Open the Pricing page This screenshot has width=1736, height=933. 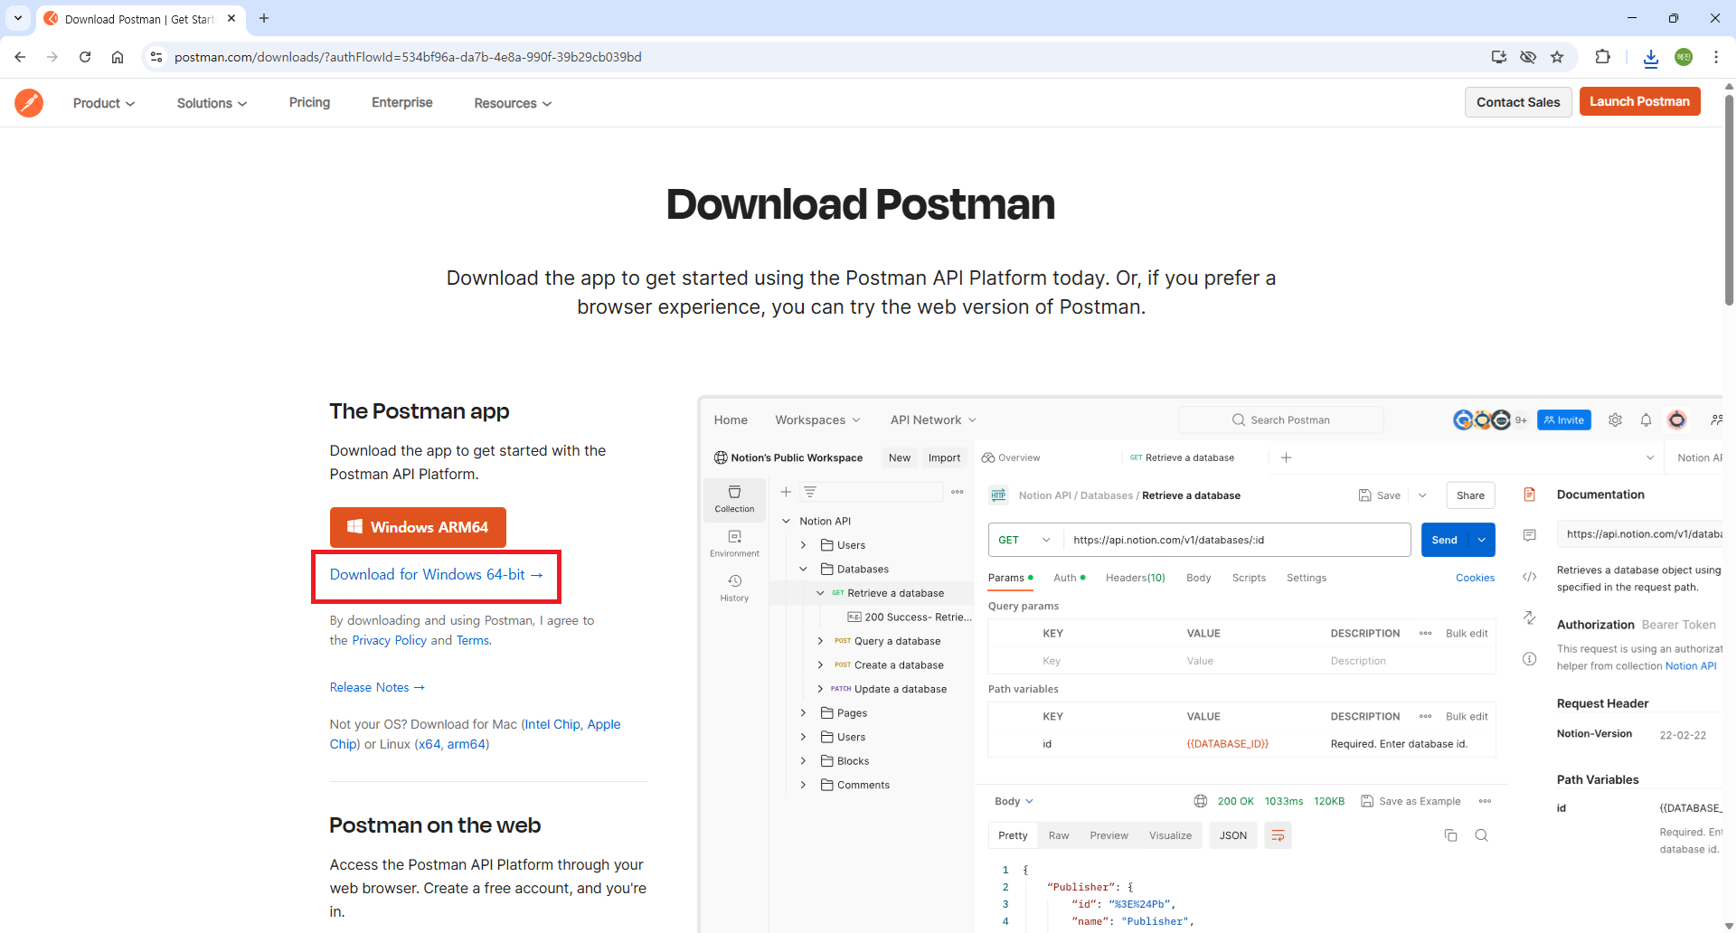[x=309, y=102]
